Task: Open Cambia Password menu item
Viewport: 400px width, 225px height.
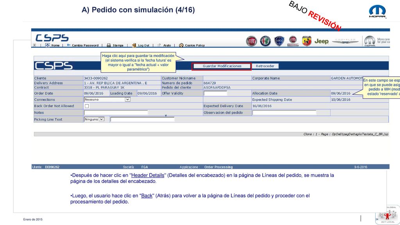Action: pos(85,45)
